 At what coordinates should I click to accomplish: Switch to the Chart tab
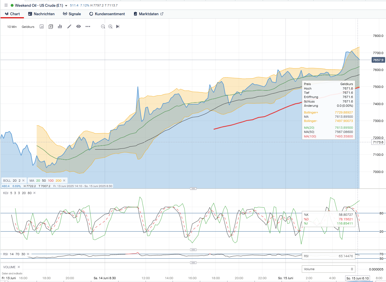12,14
